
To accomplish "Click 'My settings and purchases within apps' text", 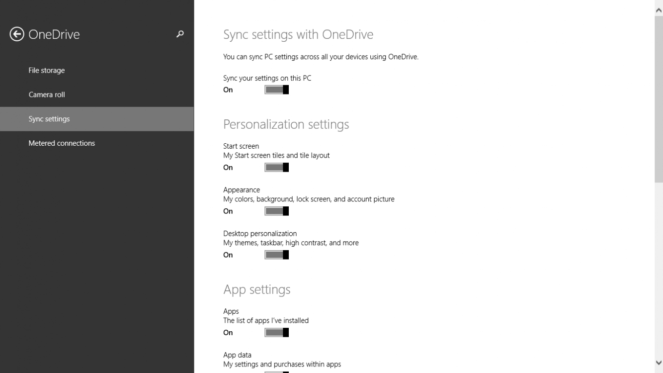I will [282, 364].
